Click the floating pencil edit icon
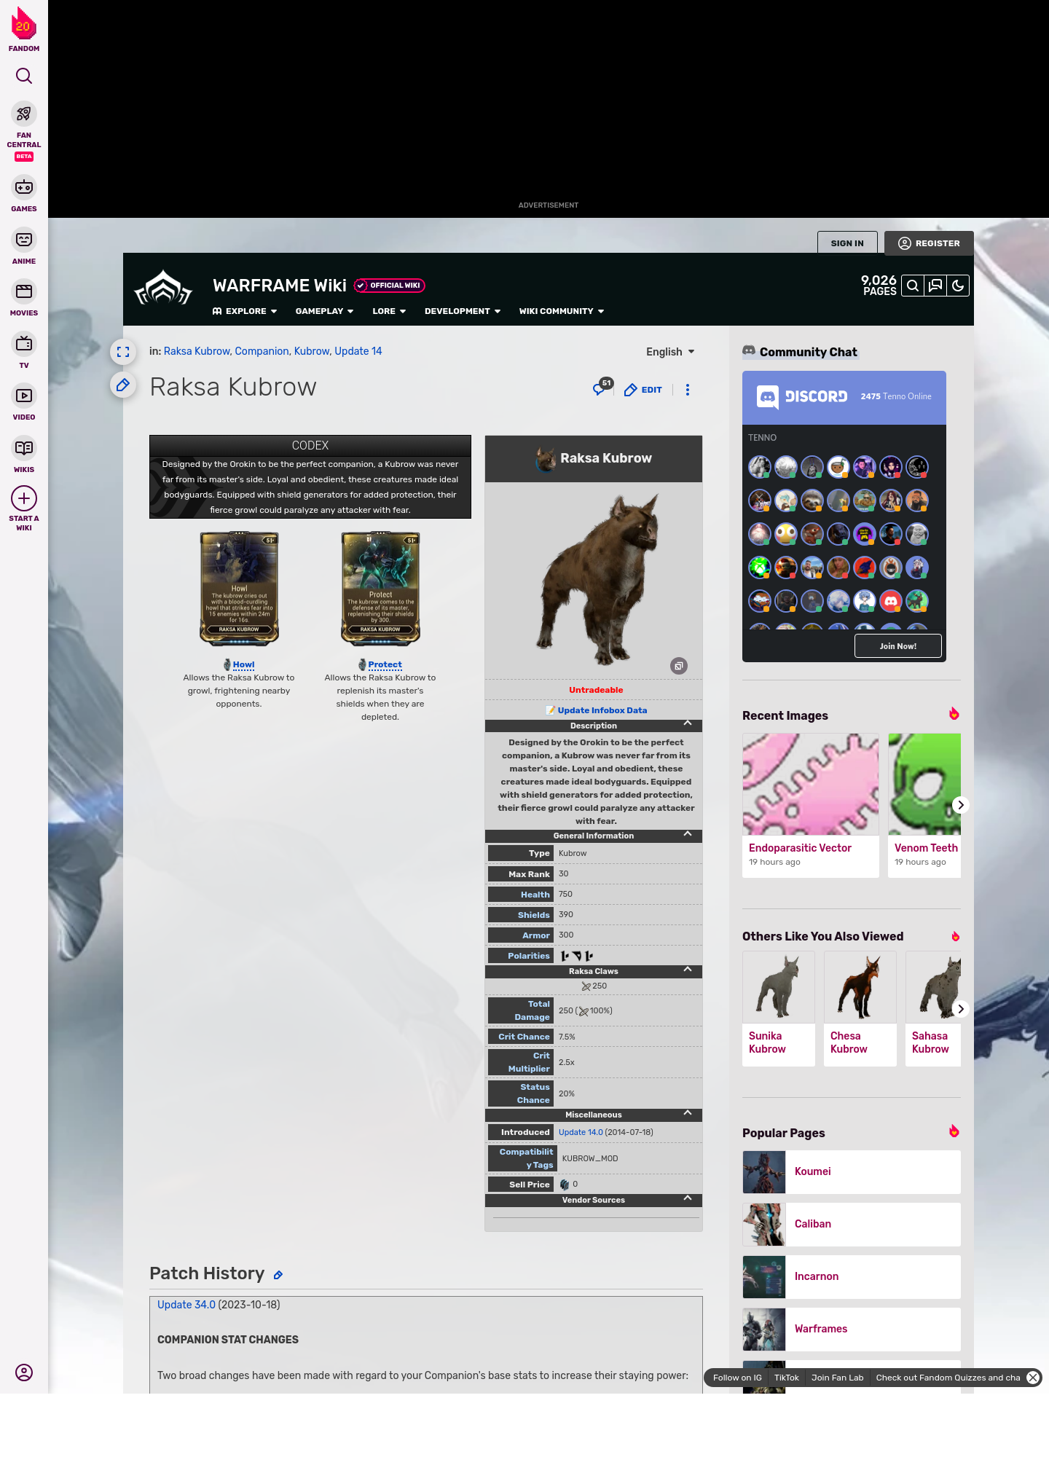1049x1457 pixels. 123,385
